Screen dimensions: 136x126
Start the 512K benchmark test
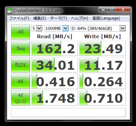click(x=21, y=65)
